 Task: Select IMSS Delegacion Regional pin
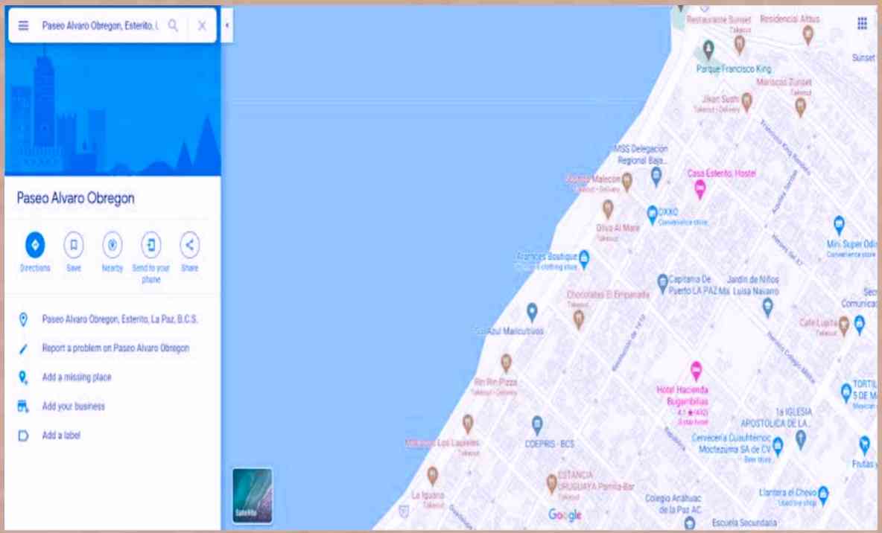(x=656, y=176)
